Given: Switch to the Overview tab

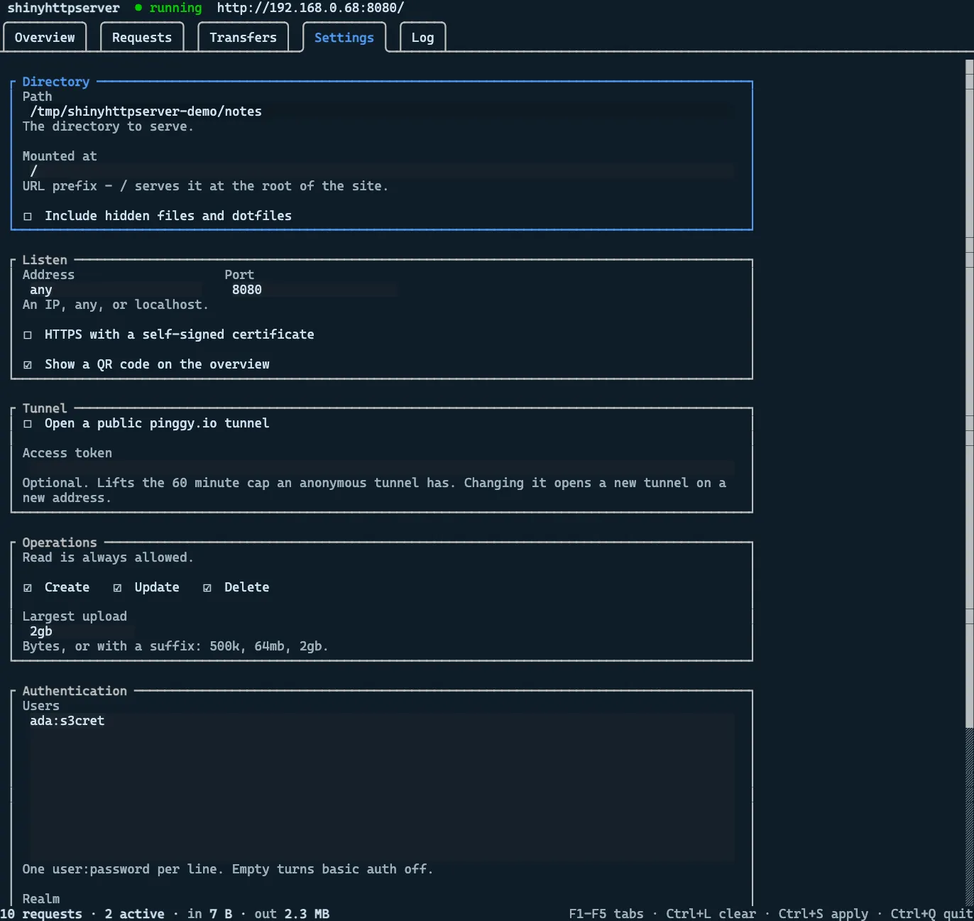Looking at the screenshot, I should [45, 38].
